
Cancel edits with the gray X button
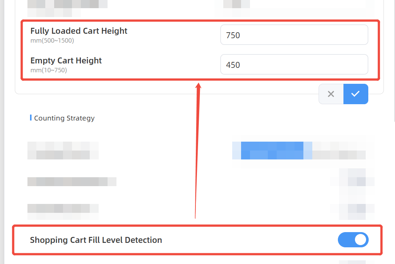click(x=331, y=94)
